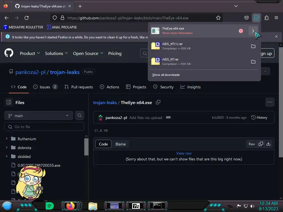Switch to the Security tab
The height and width of the screenshot is (212, 283).
click(x=163, y=87)
